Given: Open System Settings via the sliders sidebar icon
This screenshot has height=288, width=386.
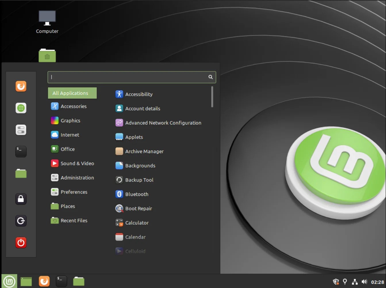Looking at the screenshot, I should [21, 130].
